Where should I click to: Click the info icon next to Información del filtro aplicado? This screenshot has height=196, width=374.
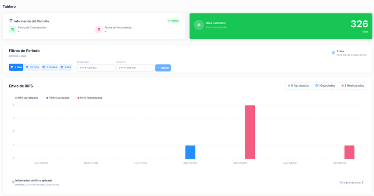pyautogui.click(x=13, y=181)
